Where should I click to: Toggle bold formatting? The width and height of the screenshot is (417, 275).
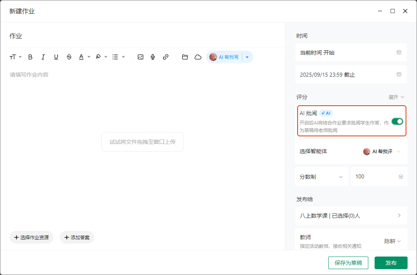tap(30, 57)
